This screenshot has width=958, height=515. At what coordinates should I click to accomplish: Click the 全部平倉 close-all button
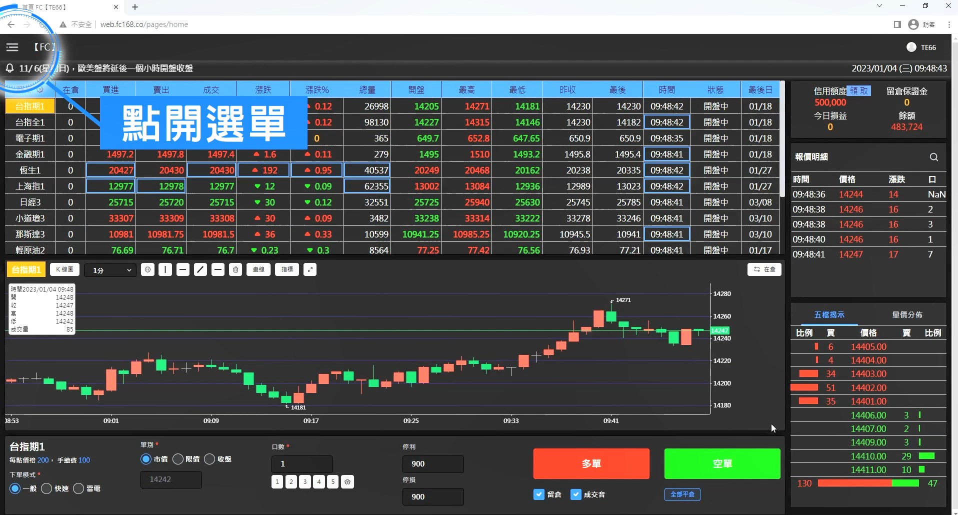tap(682, 494)
